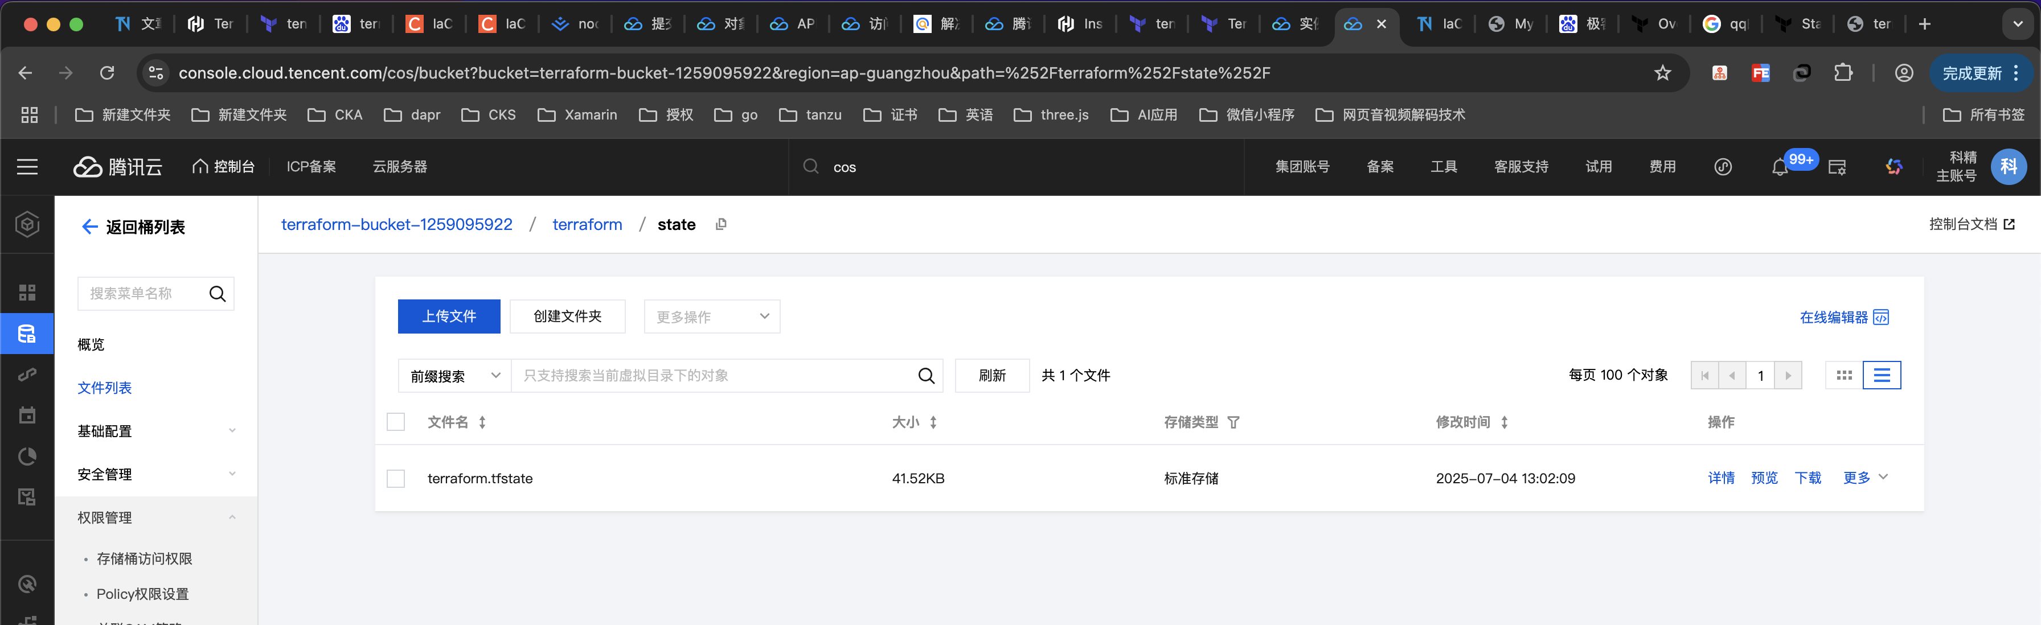Select 文件列表 in side menu
2041x625 pixels.
105,388
